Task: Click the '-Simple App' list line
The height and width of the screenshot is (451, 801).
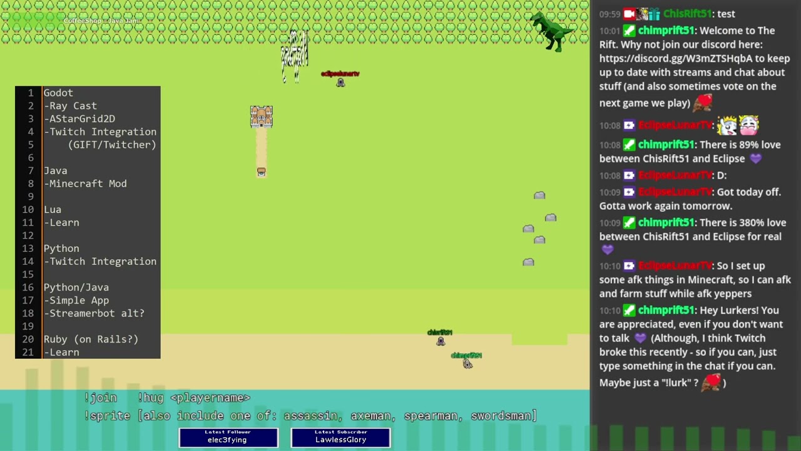Action: pyautogui.click(x=76, y=300)
